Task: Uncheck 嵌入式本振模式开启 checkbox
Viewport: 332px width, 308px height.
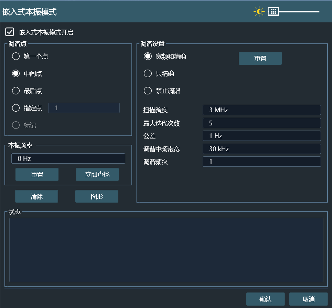Action: tap(10, 32)
